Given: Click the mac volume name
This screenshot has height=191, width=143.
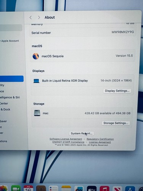Looking at the screenshot, I should pyautogui.click(x=45, y=113).
